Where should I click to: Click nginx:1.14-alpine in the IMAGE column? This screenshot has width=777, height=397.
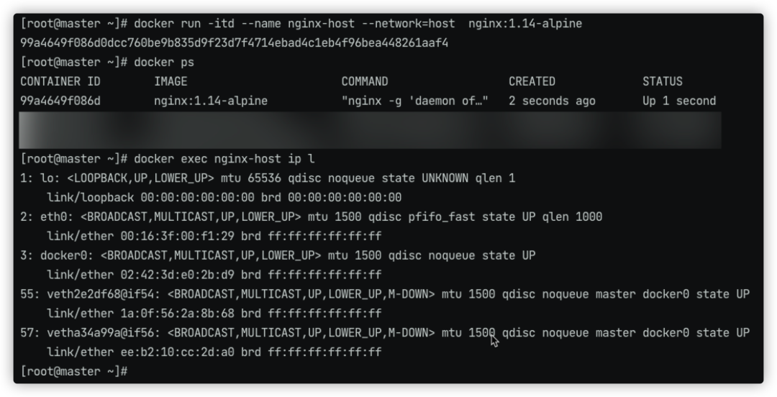(x=211, y=101)
